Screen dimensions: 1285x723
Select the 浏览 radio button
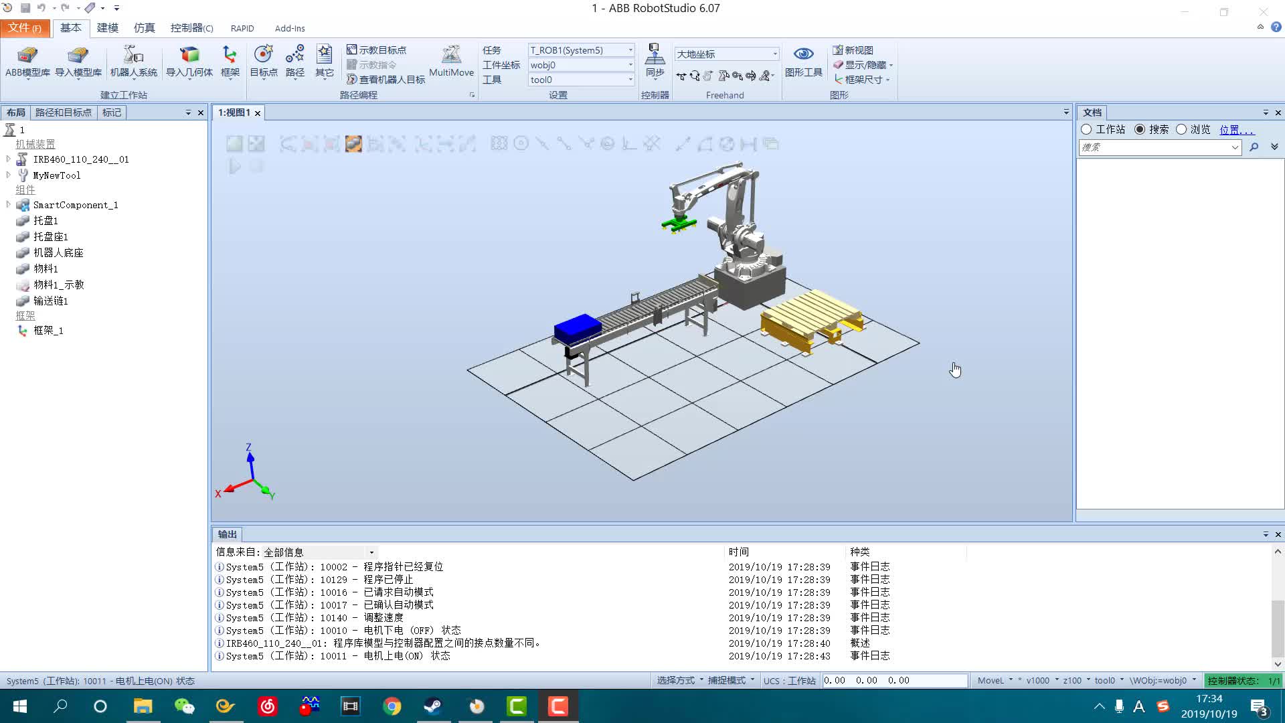[x=1181, y=129]
